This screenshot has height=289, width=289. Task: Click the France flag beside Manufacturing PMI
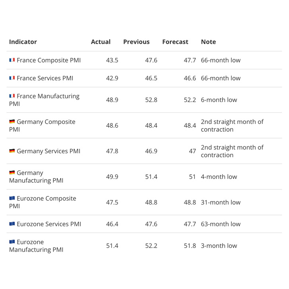[12, 96]
